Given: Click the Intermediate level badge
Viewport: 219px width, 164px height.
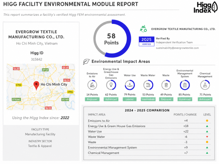Looking at the screenshot, I should coord(148,99).
